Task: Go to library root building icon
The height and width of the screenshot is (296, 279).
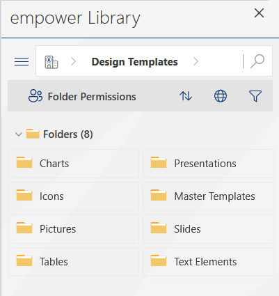Action: pyautogui.click(x=51, y=62)
